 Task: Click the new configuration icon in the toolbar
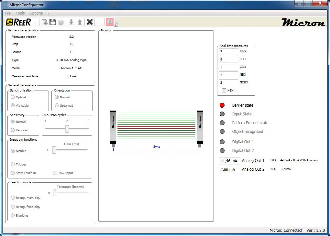[x=45, y=22]
